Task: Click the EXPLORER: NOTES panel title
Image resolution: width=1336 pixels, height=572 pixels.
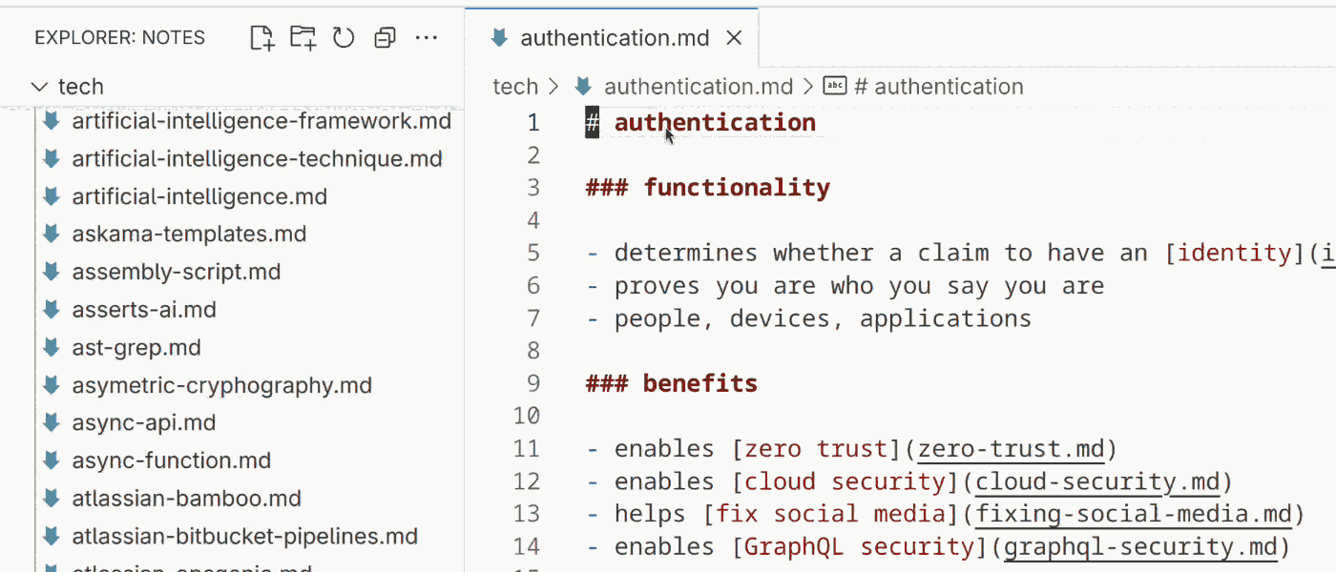Action: tap(119, 38)
